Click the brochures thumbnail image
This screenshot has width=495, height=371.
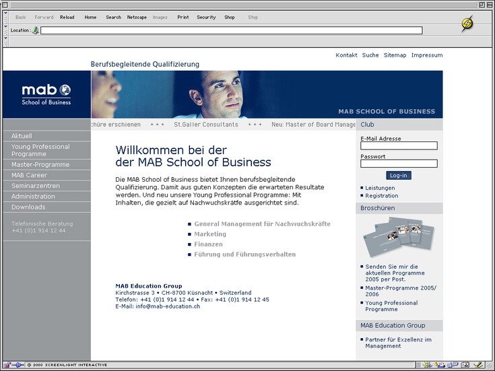[399, 238]
